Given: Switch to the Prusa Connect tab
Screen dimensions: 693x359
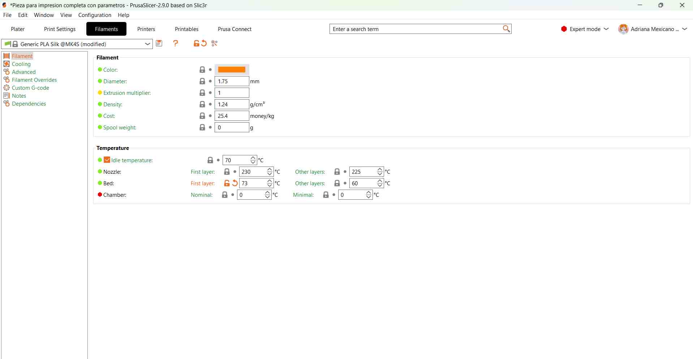Looking at the screenshot, I should tap(235, 29).
